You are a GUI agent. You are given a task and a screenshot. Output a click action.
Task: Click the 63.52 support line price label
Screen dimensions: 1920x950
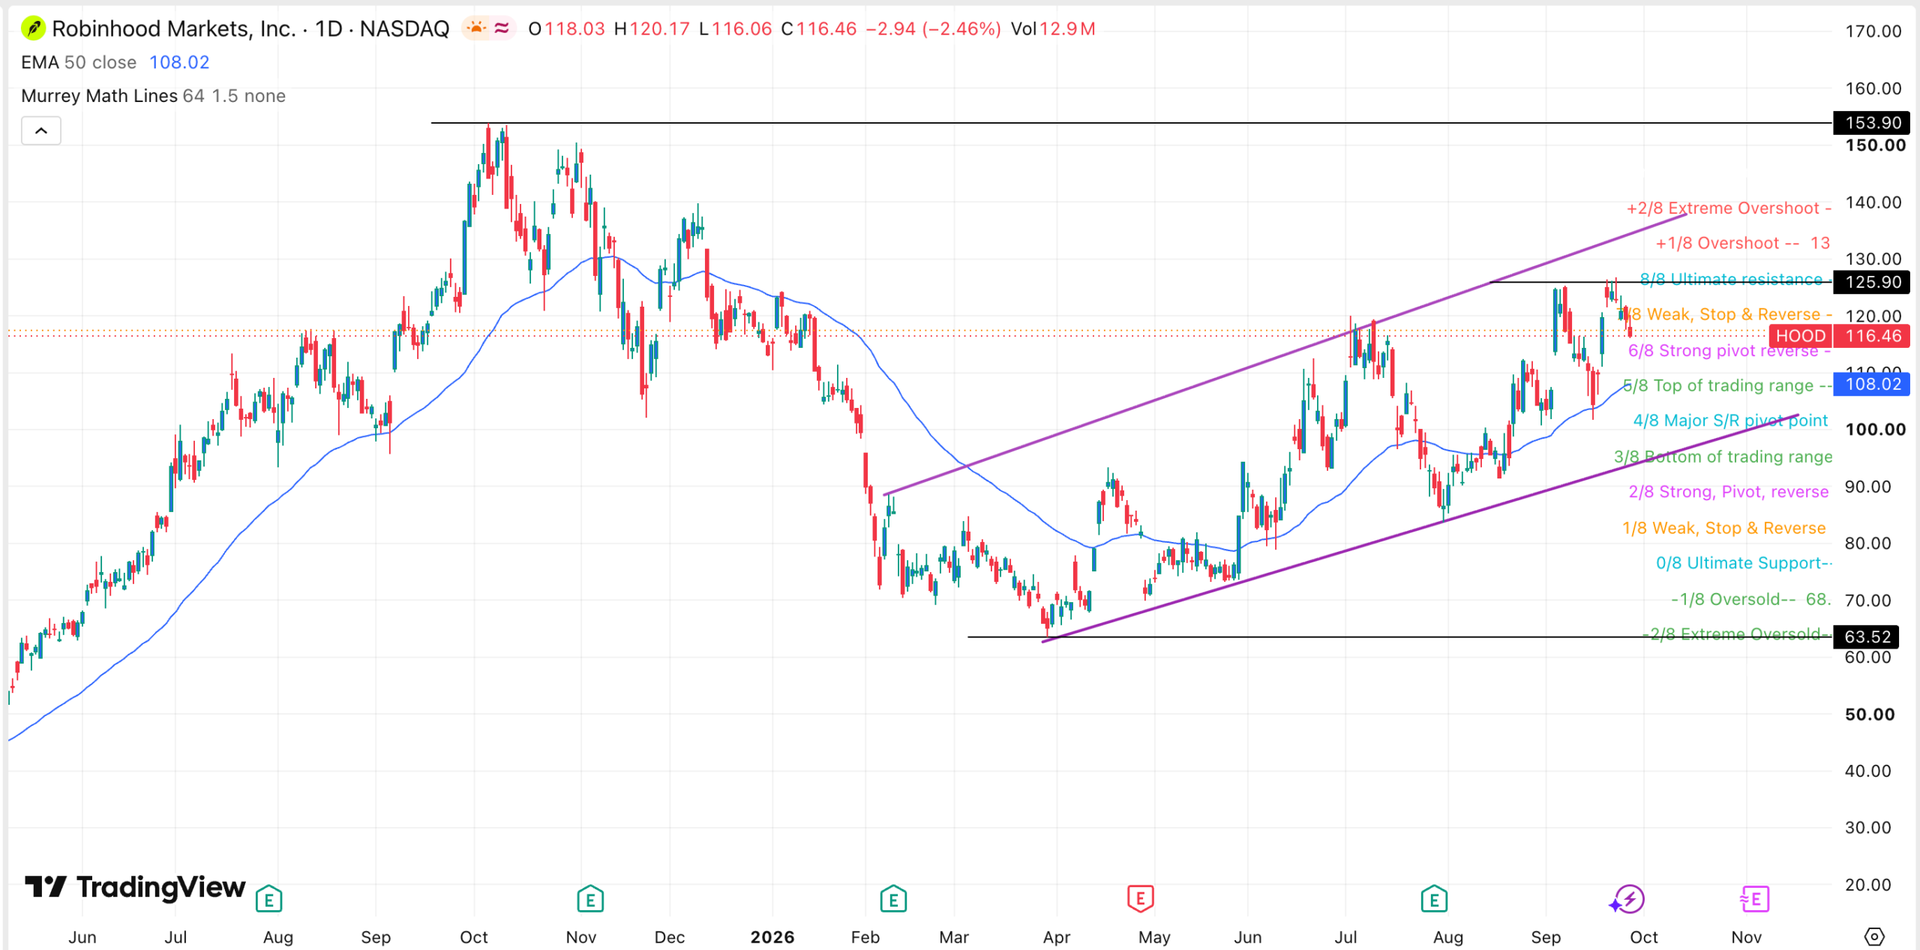(x=1871, y=637)
